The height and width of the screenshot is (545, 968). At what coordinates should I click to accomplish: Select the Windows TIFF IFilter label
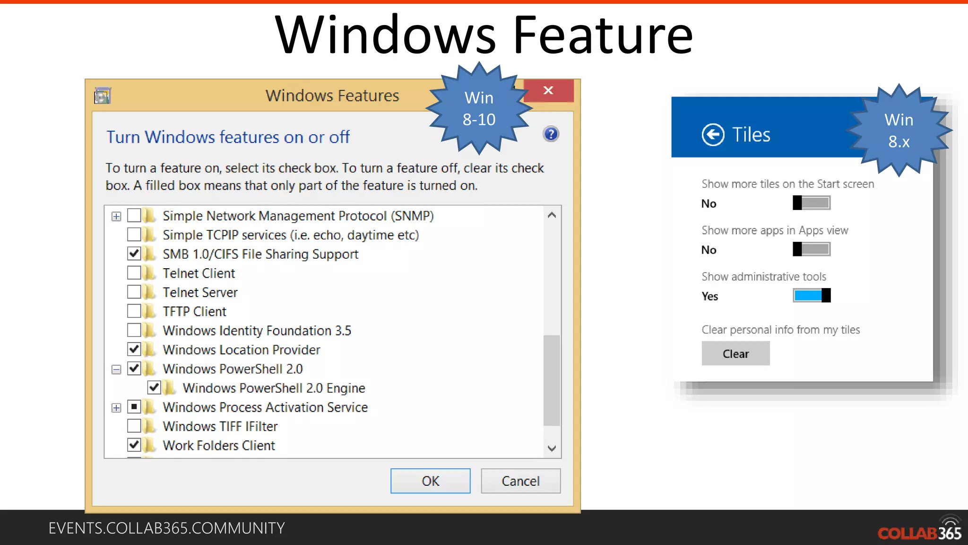point(220,426)
